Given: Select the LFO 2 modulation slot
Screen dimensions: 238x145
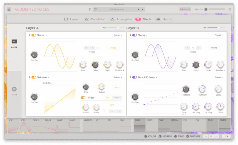Looking at the screenshot, I should click(26, 125).
